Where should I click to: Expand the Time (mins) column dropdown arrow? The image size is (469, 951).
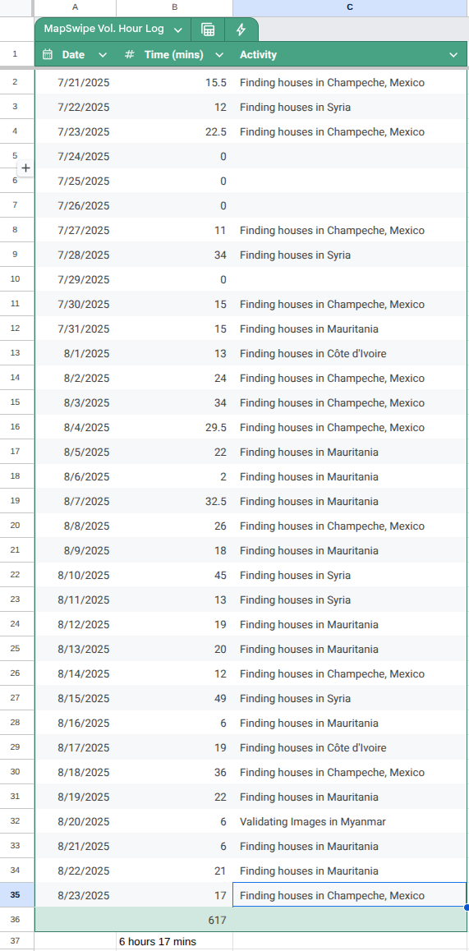219,54
